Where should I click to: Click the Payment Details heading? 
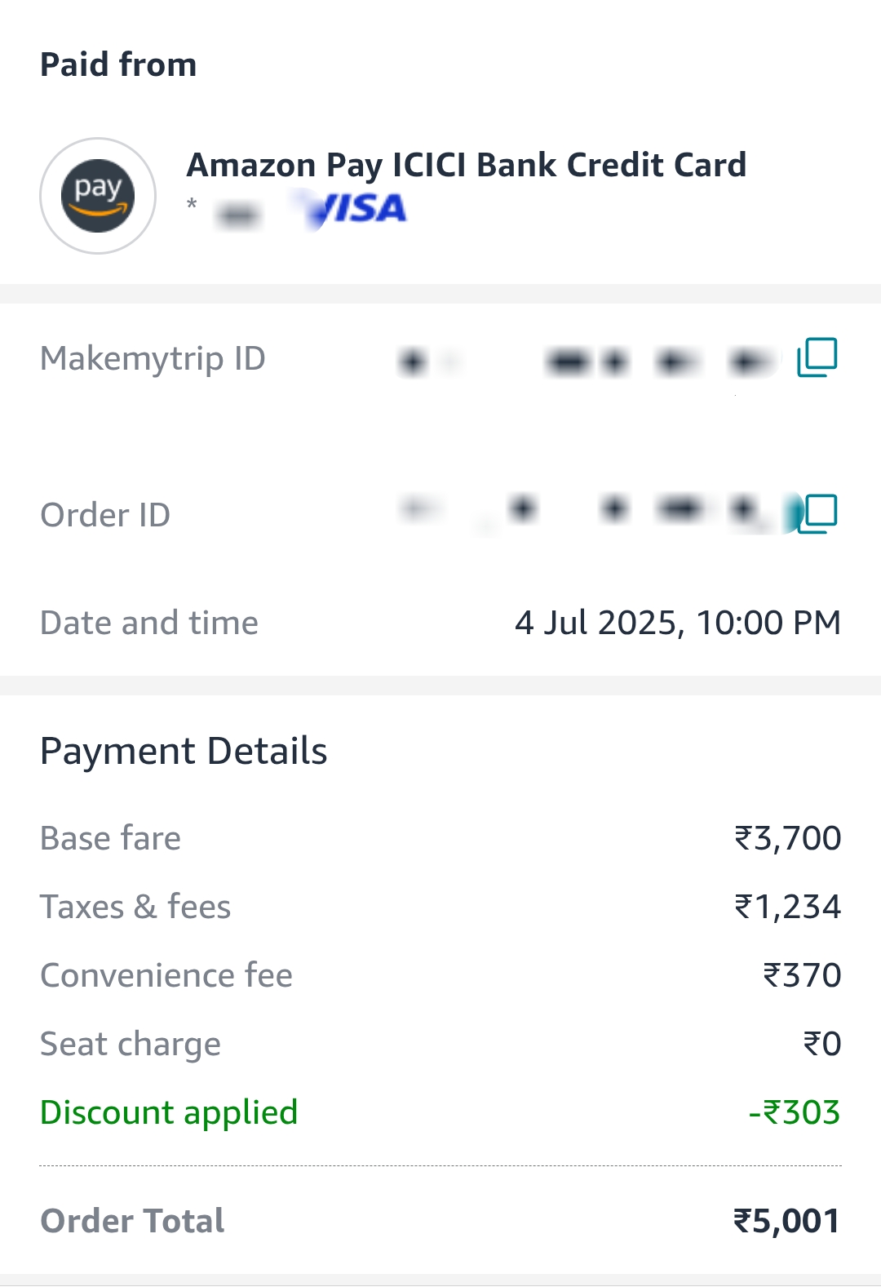tap(184, 751)
